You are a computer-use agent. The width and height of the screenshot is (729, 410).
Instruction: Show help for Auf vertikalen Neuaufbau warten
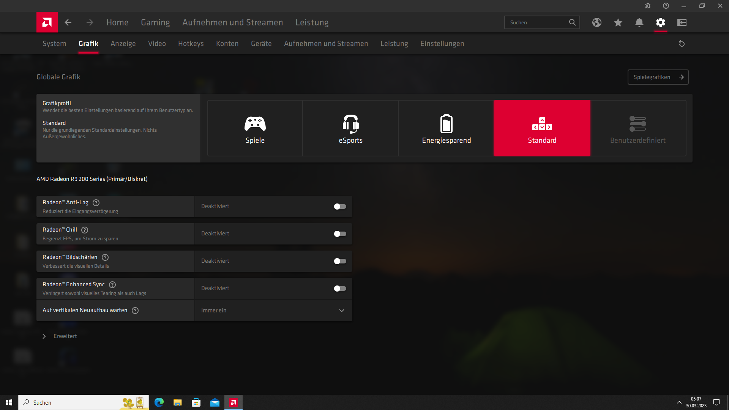click(135, 311)
